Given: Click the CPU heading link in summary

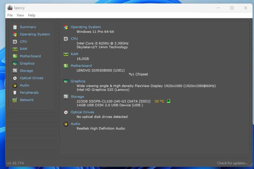Looking at the screenshot, I should (x=74, y=39).
